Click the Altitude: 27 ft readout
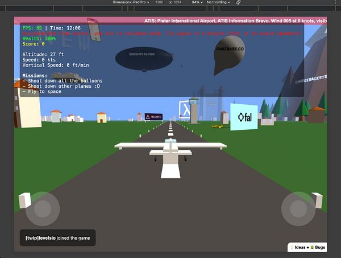The width and height of the screenshot is (341, 258). [x=43, y=55]
